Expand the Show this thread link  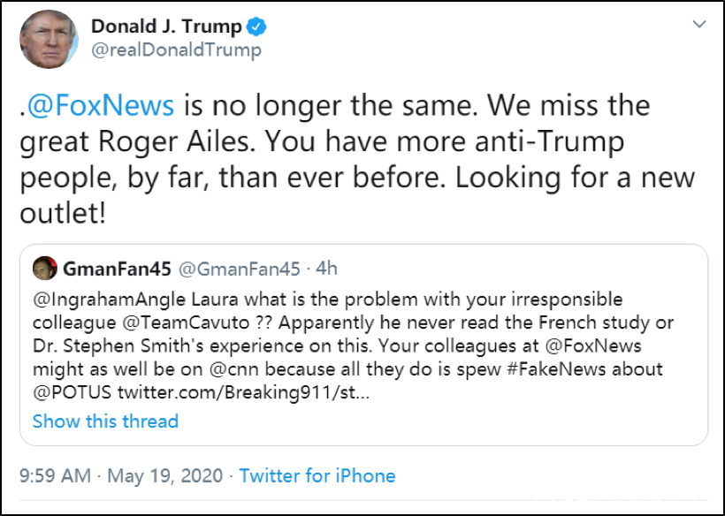point(105,421)
